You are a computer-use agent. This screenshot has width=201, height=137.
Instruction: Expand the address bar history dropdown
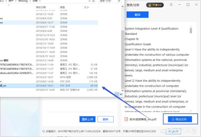[89, 1]
